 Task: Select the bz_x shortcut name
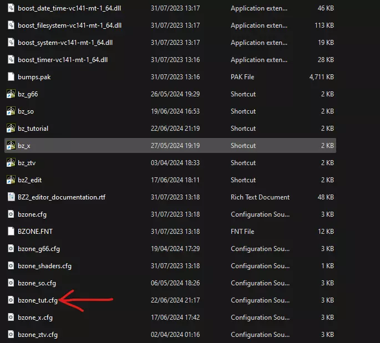[x=24, y=146]
